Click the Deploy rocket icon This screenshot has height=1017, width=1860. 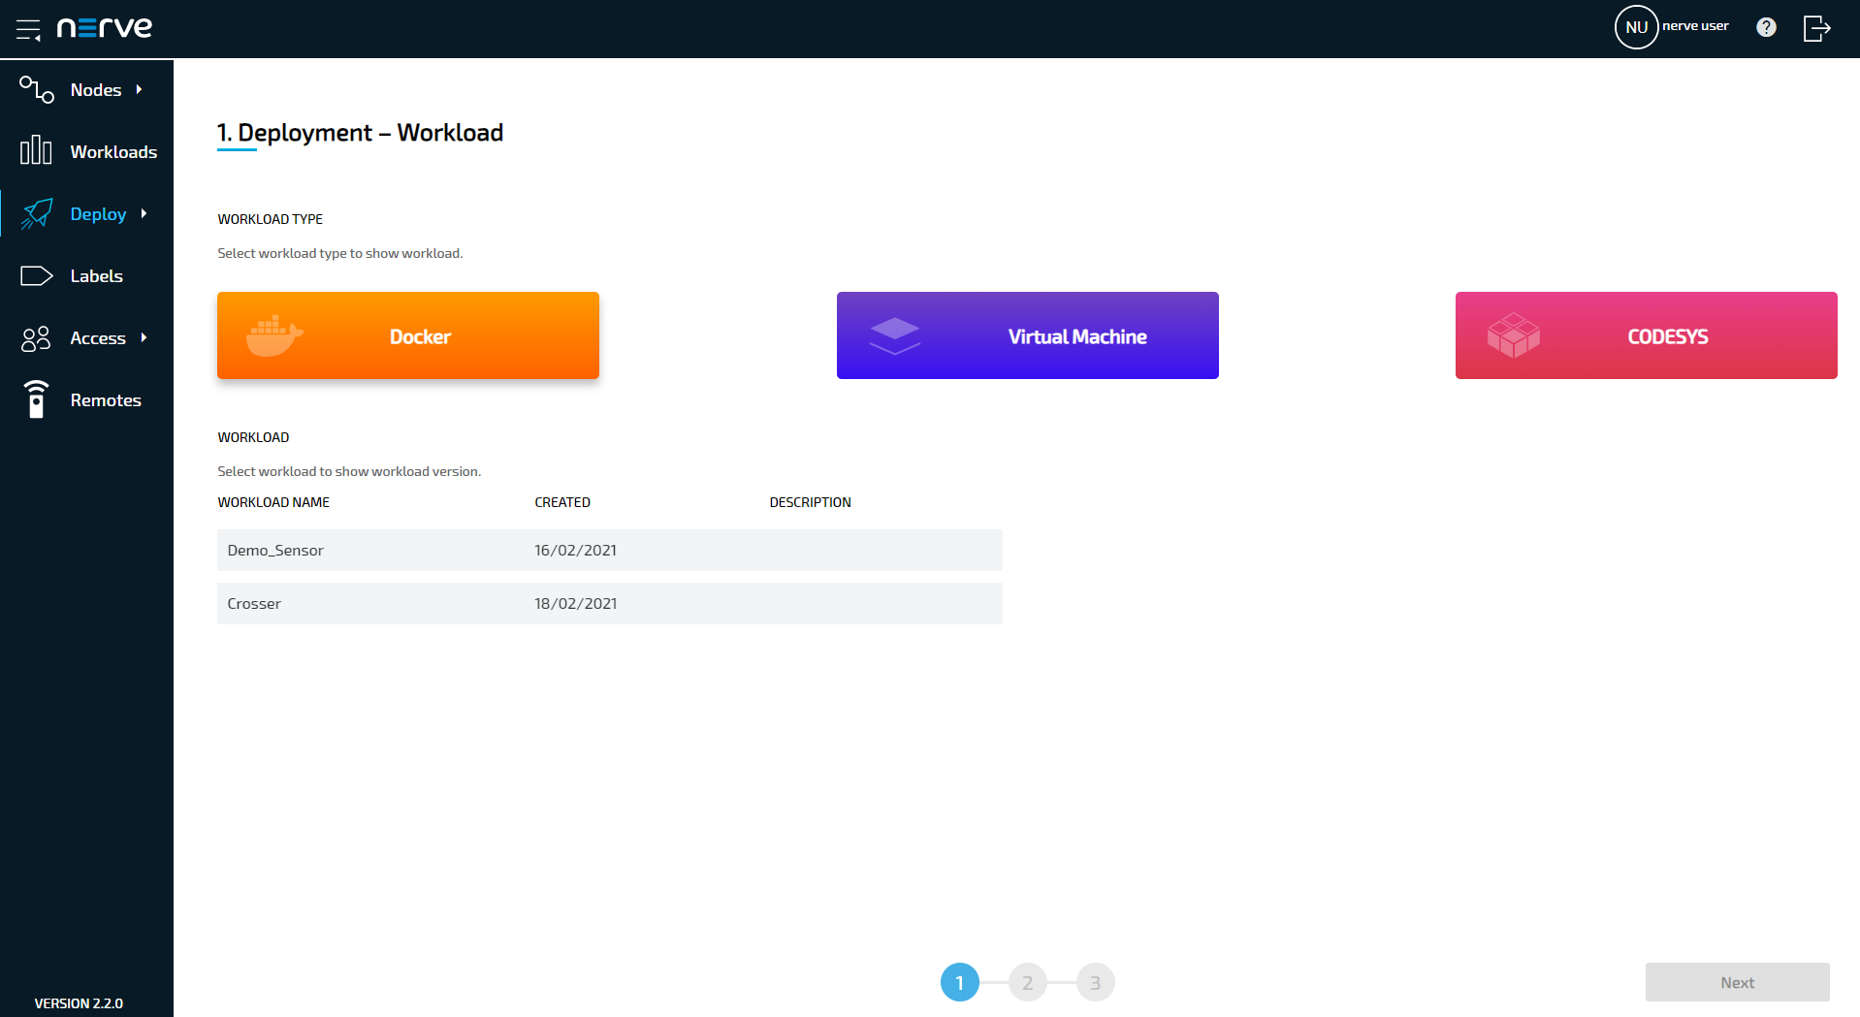pos(36,213)
